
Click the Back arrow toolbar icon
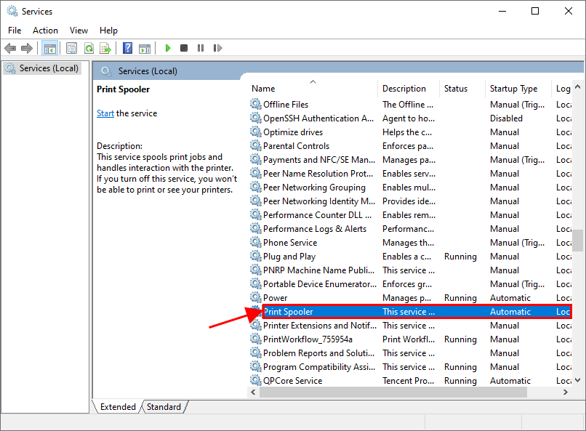tap(10, 48)
